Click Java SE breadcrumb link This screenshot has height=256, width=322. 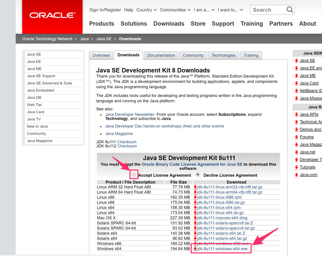104,39
